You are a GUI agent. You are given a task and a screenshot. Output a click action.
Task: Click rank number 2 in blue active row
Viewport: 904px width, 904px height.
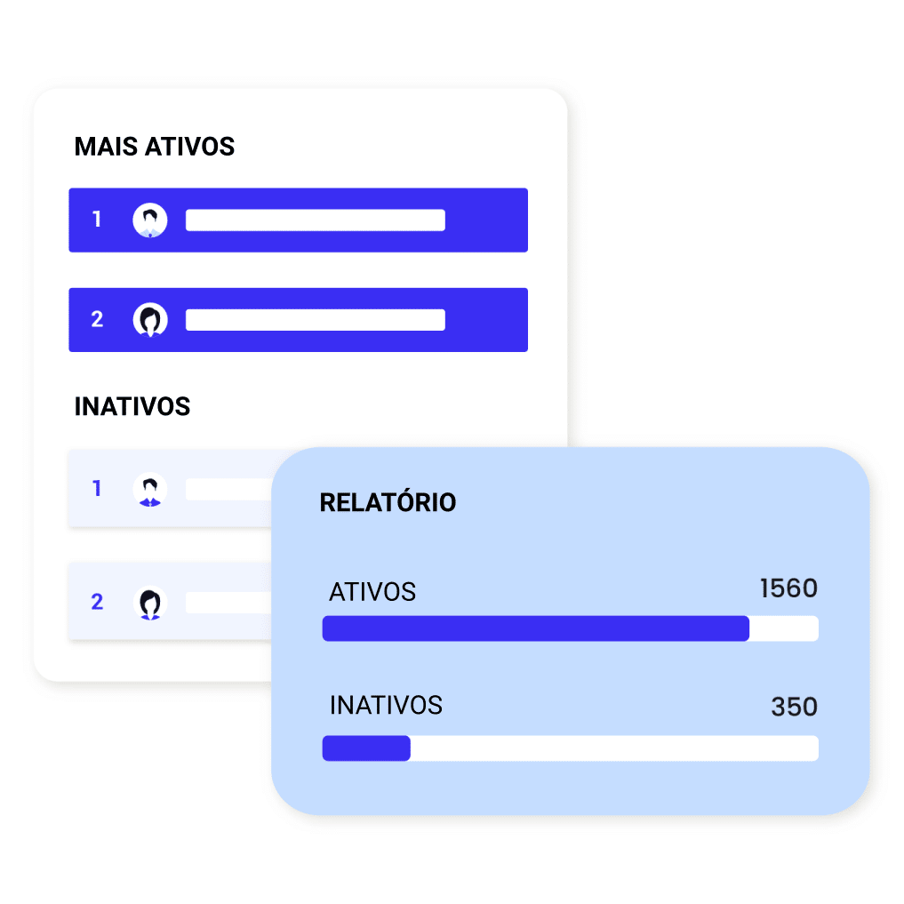97,319
